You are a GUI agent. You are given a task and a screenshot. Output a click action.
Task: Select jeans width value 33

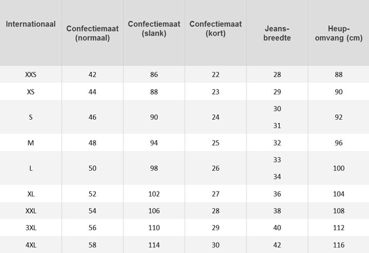point(277,160)
